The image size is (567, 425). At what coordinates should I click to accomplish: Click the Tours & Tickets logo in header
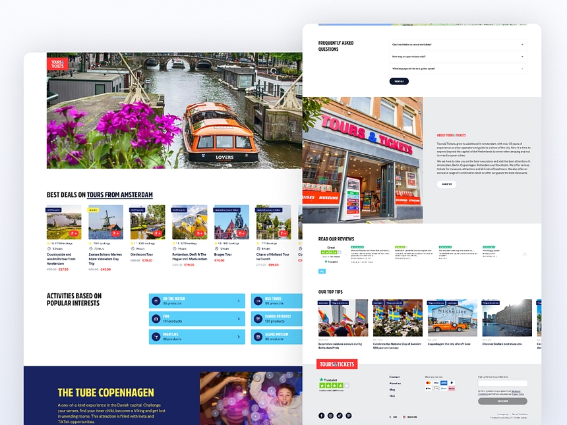[58, 64]
